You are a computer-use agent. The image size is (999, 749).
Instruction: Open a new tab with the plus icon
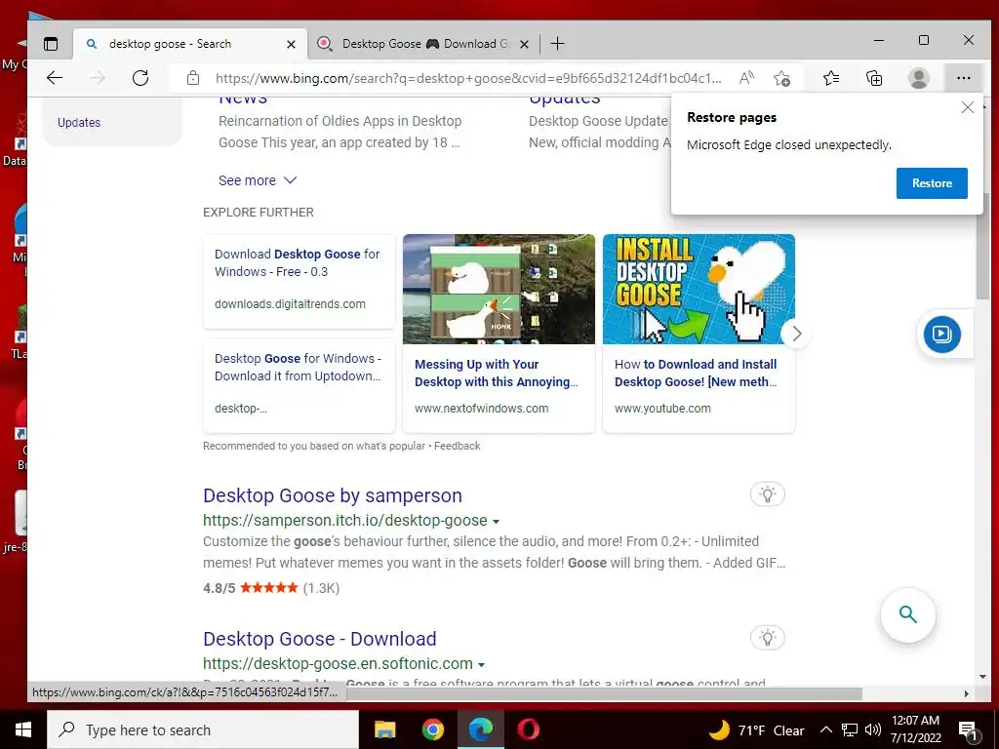557,44
